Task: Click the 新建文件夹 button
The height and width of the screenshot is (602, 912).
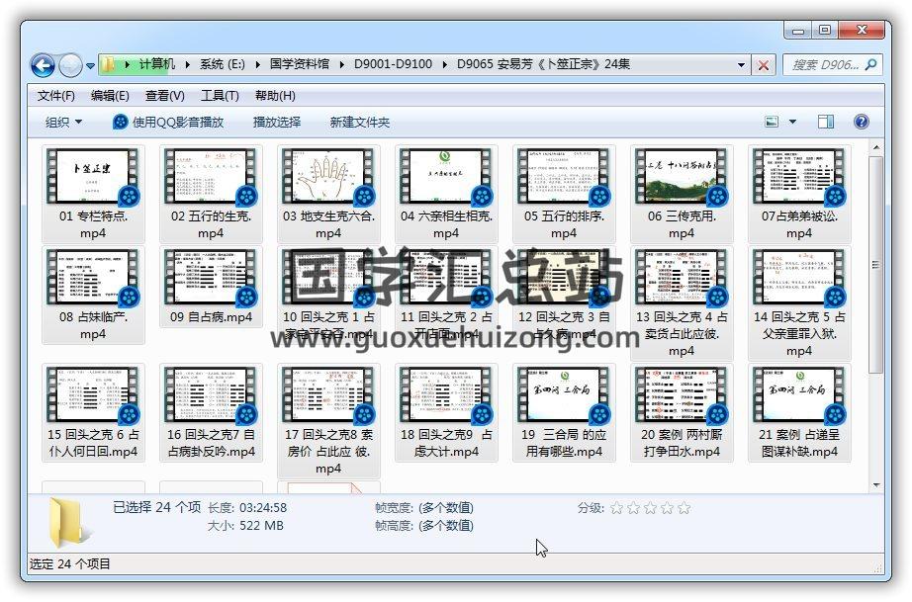Action: [x=359, y=122]
